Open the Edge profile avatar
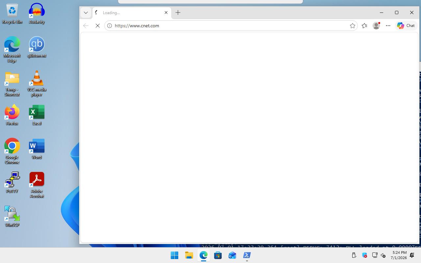The image size is (421, 263). [x=376, y=26]
